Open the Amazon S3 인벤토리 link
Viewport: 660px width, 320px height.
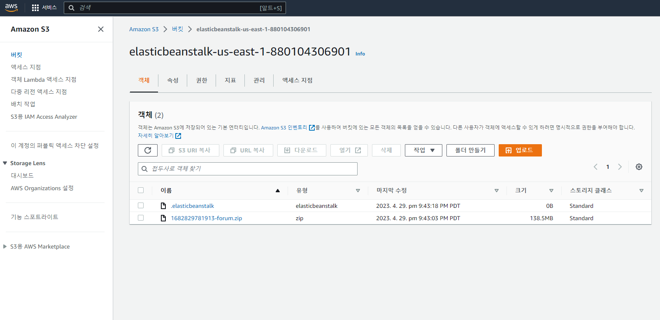284,128
